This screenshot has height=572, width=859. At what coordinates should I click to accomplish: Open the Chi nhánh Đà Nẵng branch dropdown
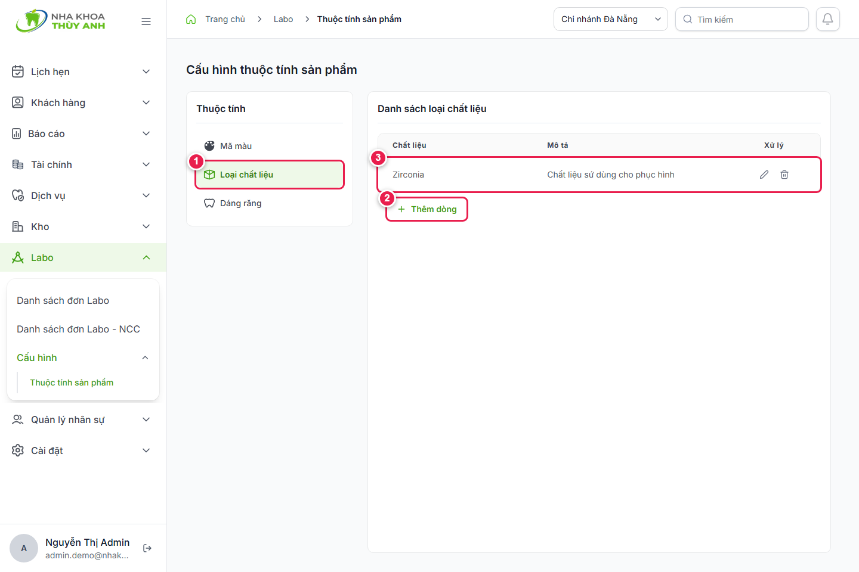[x=611, y=19]
